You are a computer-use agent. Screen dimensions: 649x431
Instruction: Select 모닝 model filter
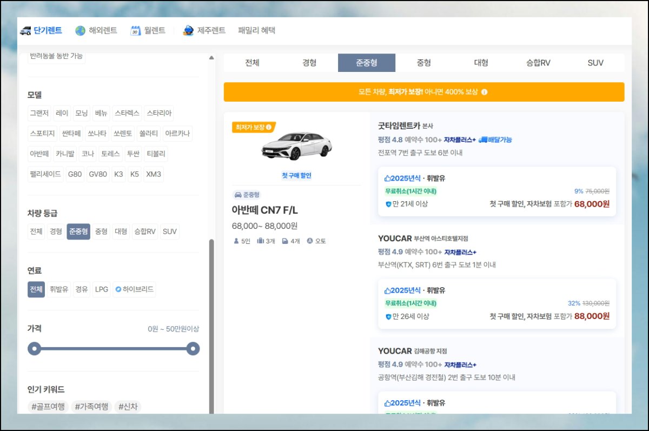(82, 113)
